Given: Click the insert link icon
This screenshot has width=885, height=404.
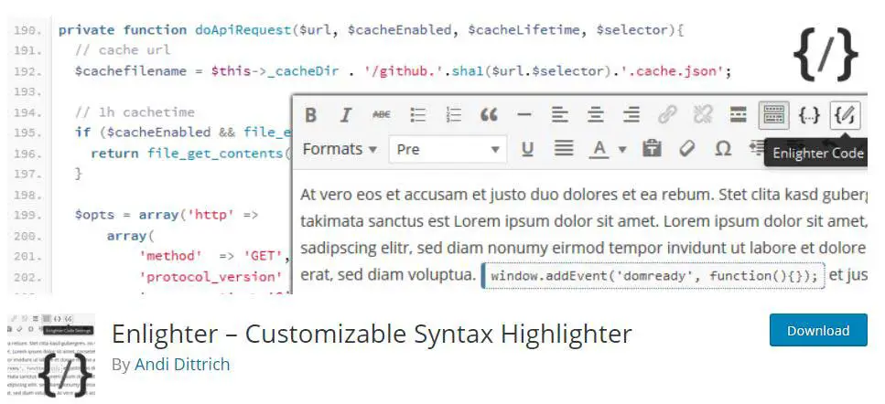Looking at the screenshot, I should pyautogui.click(x=667, y=115).
